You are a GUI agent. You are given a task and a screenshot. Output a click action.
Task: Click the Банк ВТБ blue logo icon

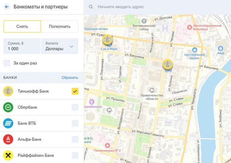8,123
